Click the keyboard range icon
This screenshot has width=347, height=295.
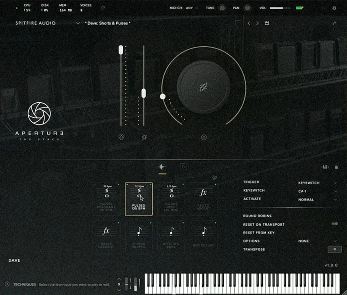[x=325, y=167]
